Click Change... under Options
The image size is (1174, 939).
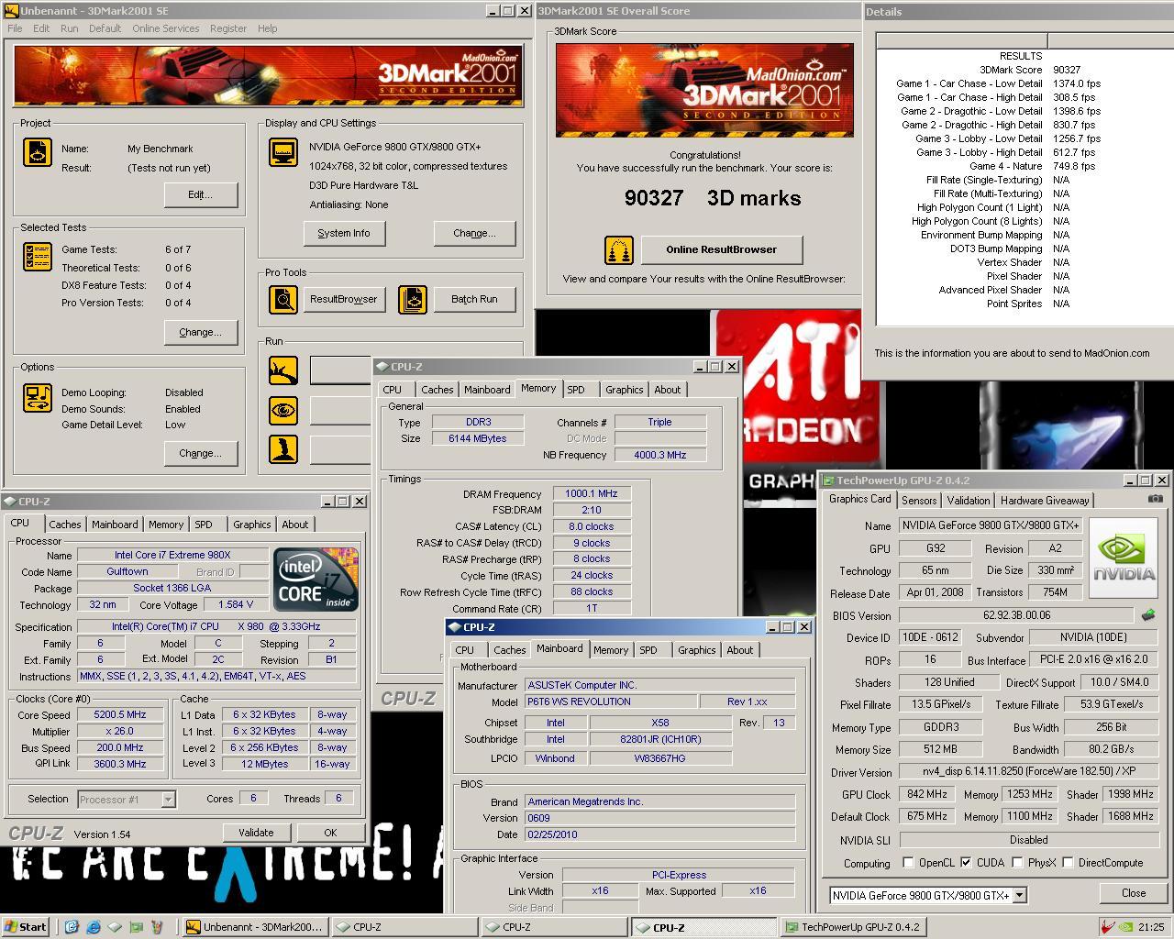tap(201, 453)
